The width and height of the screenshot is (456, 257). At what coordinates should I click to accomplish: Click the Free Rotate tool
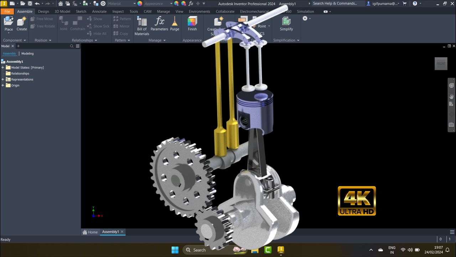point(43,26)
